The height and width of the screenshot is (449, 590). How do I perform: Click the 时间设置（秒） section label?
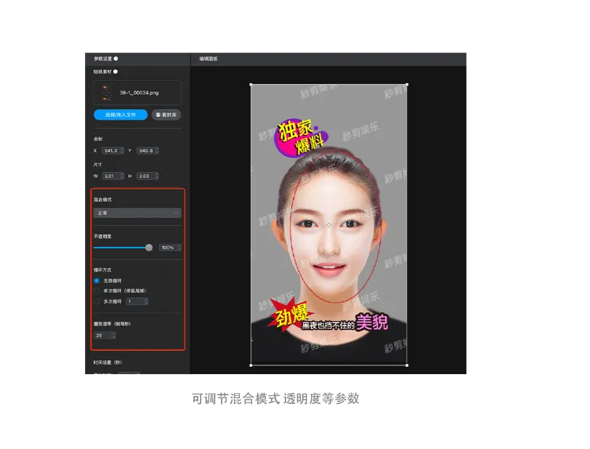[108, 363]
